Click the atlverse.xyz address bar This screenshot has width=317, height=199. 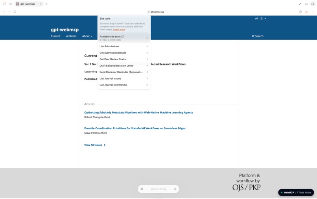[x=157, y=12]
